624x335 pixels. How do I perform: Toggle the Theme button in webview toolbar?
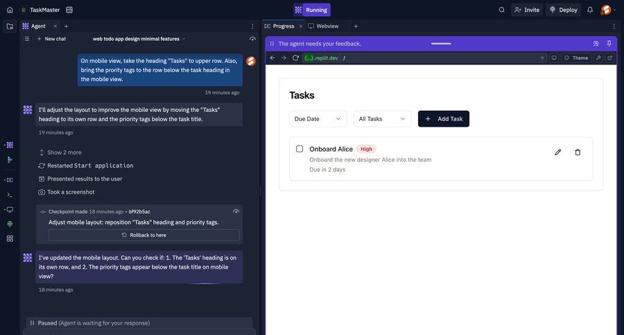point(575,58)
